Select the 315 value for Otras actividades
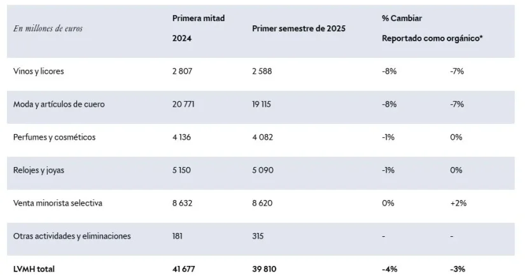The width and height of the screenshot is (525, 280). pos(258,236)
